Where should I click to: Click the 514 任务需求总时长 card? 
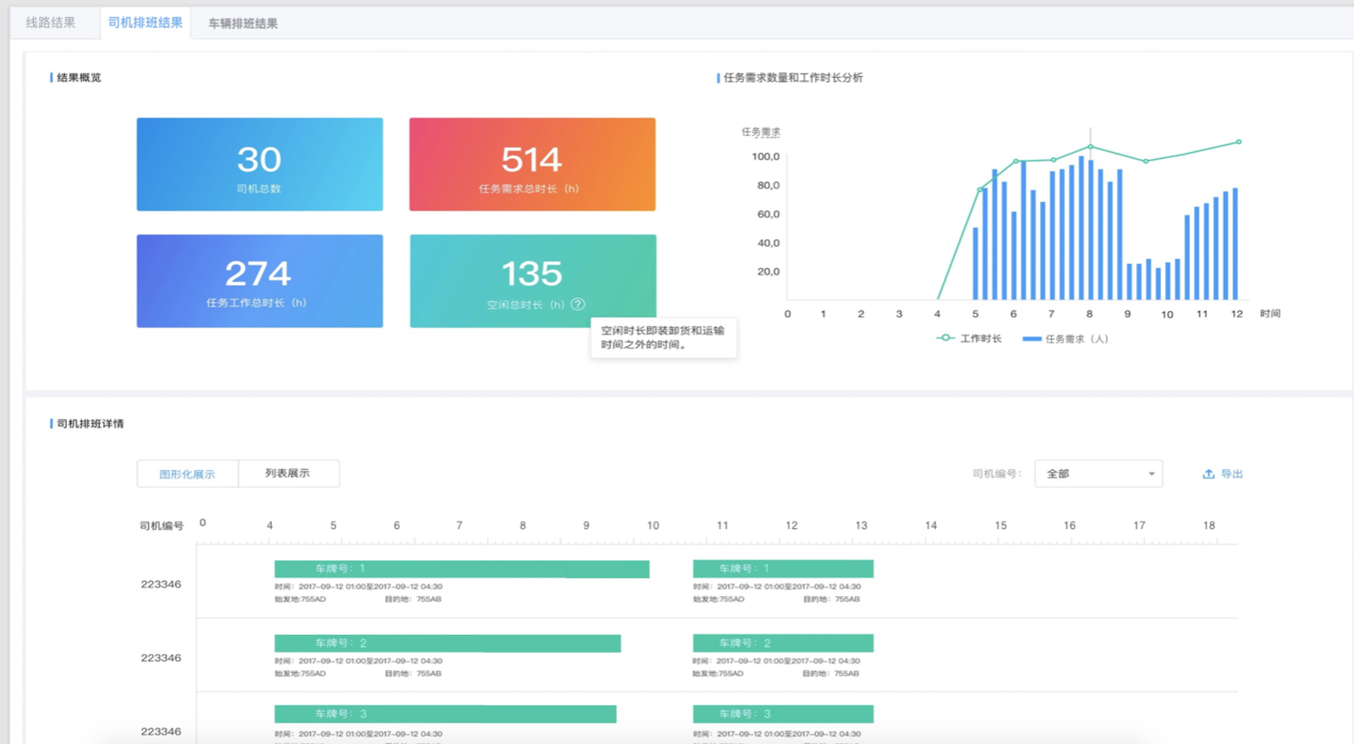532,164
